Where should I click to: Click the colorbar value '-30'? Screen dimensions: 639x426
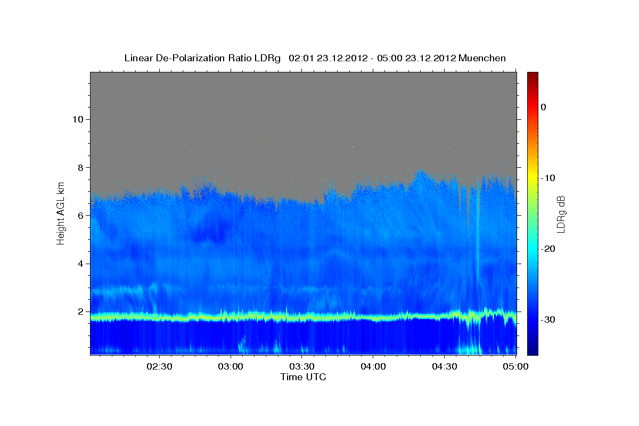click(547, 319)
